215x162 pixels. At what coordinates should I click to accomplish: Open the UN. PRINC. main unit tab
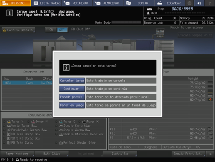[x=15, y=3]
